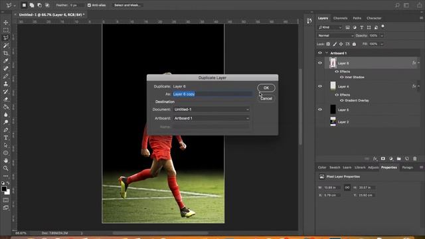This screenshot has height=239, width=425.
Task: Click the Subtract from selection icon
Action: point(40,5)
